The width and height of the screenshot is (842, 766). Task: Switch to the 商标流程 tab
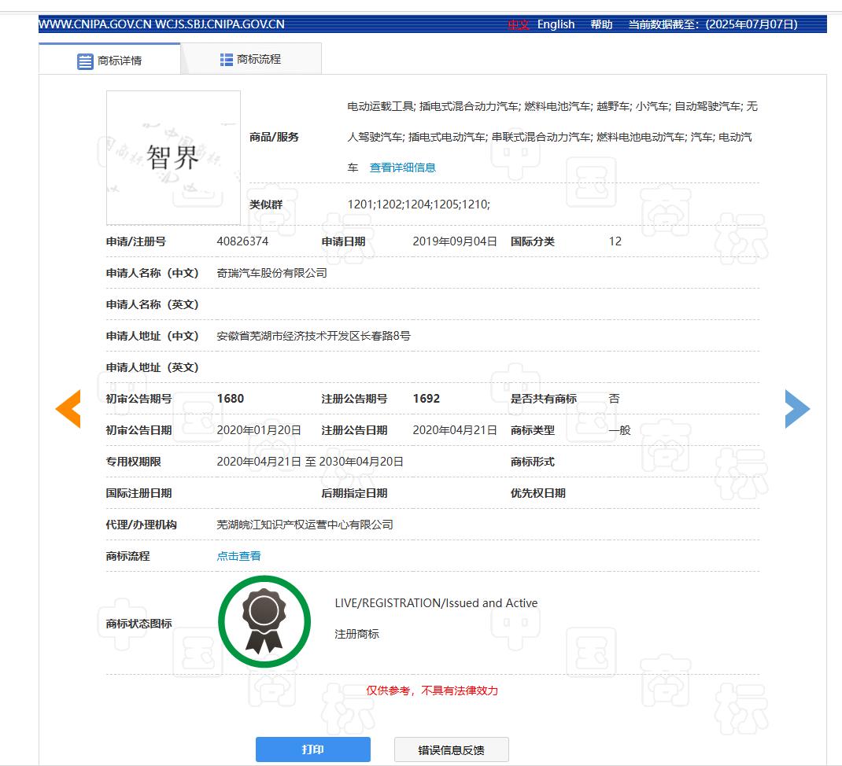pos(251,59)
